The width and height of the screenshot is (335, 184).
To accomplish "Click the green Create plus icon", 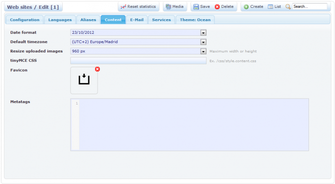I will (246, 7).
